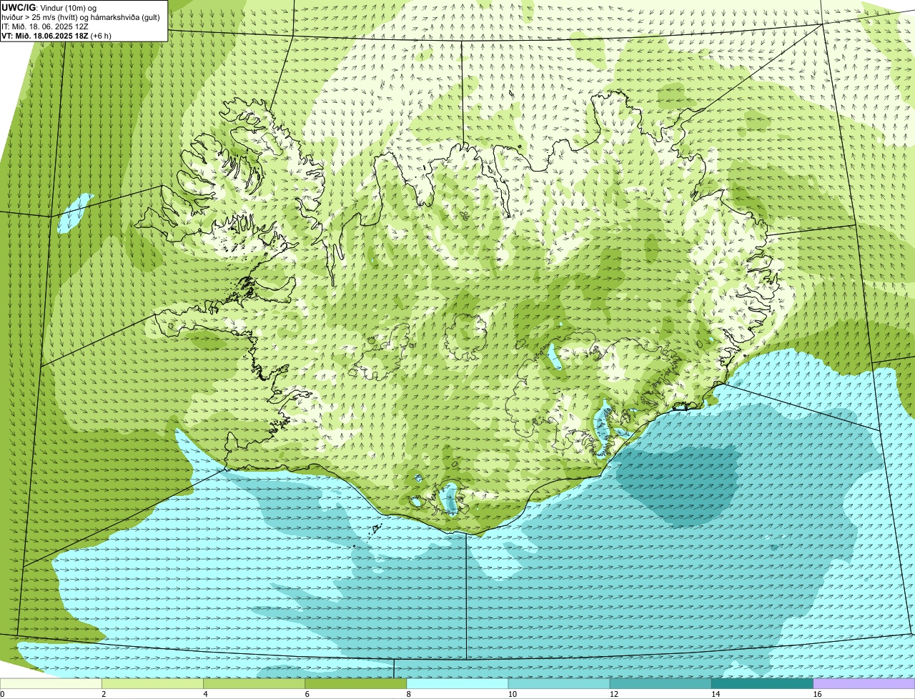915x699 pixels.
Task: Click the legend value label '0'
Action: click(2, 694)
